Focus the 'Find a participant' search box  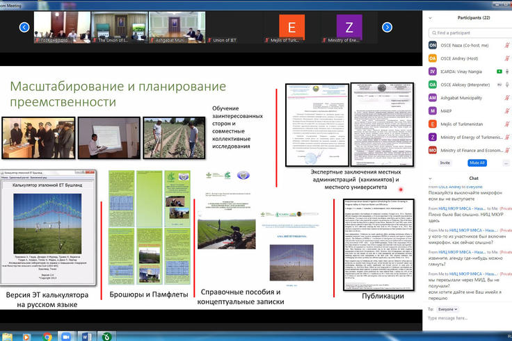point(470,32)
